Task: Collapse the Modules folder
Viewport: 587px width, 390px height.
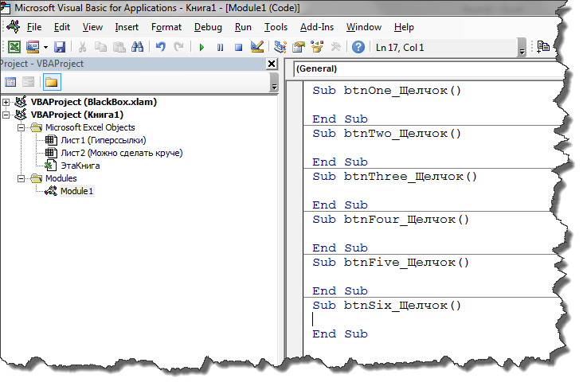Action: pos(21,178)
